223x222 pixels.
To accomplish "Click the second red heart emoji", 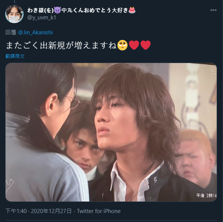I will (x=145, y=45).
